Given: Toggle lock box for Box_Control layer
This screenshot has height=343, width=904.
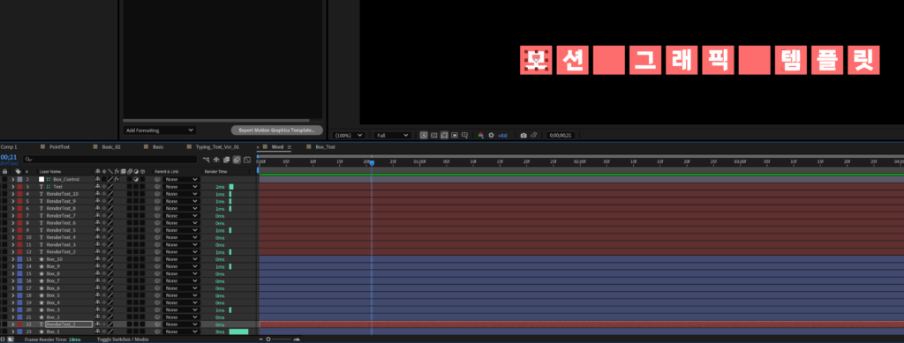Looking at the screenshot, I should tap(4, 180).
